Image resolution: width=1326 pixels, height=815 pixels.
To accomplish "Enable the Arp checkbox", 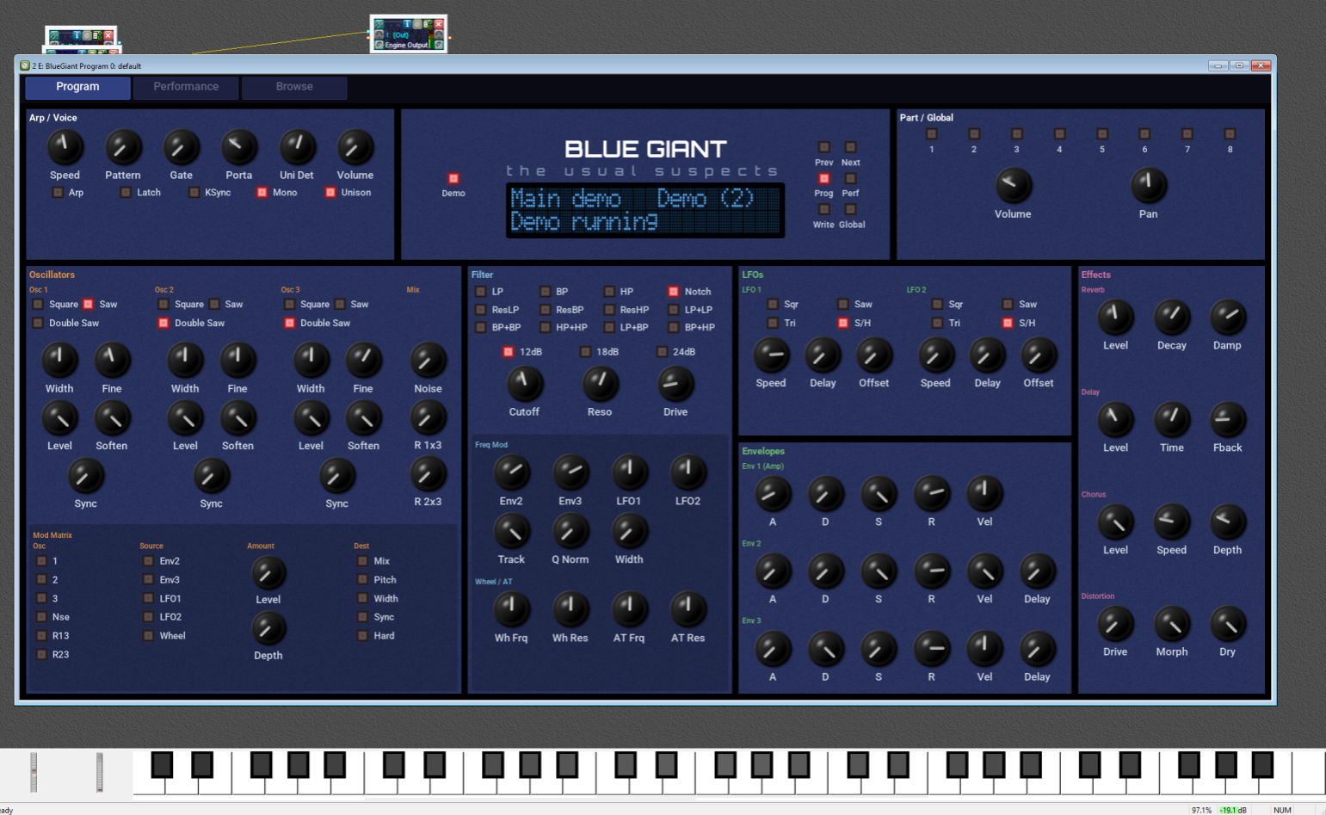I will 58,193.
